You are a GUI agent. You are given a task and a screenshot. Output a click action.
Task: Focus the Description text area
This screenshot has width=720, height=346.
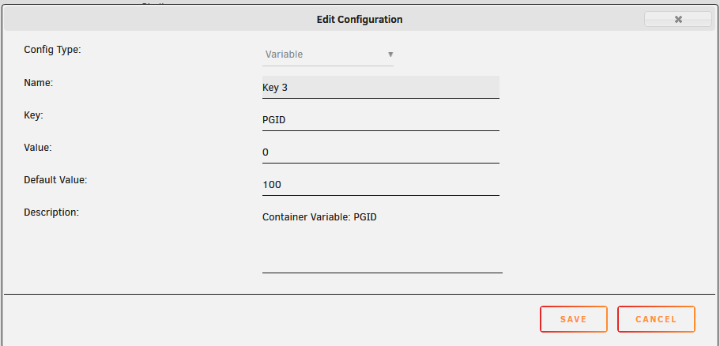pyautogui.click(x=382, y=240)
